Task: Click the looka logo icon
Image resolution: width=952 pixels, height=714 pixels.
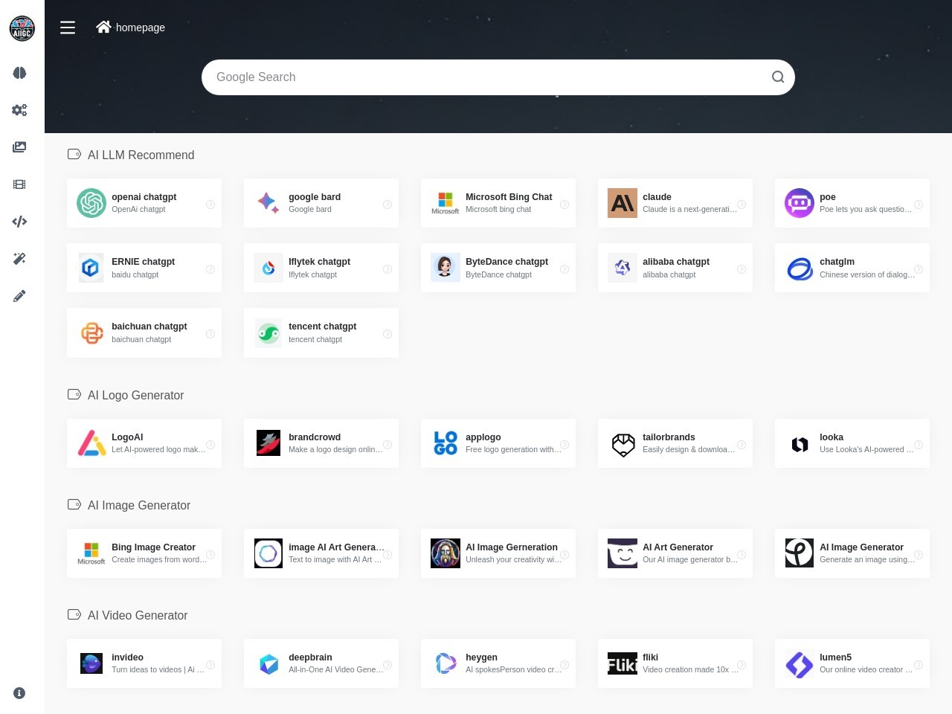Action: (800, 443)
